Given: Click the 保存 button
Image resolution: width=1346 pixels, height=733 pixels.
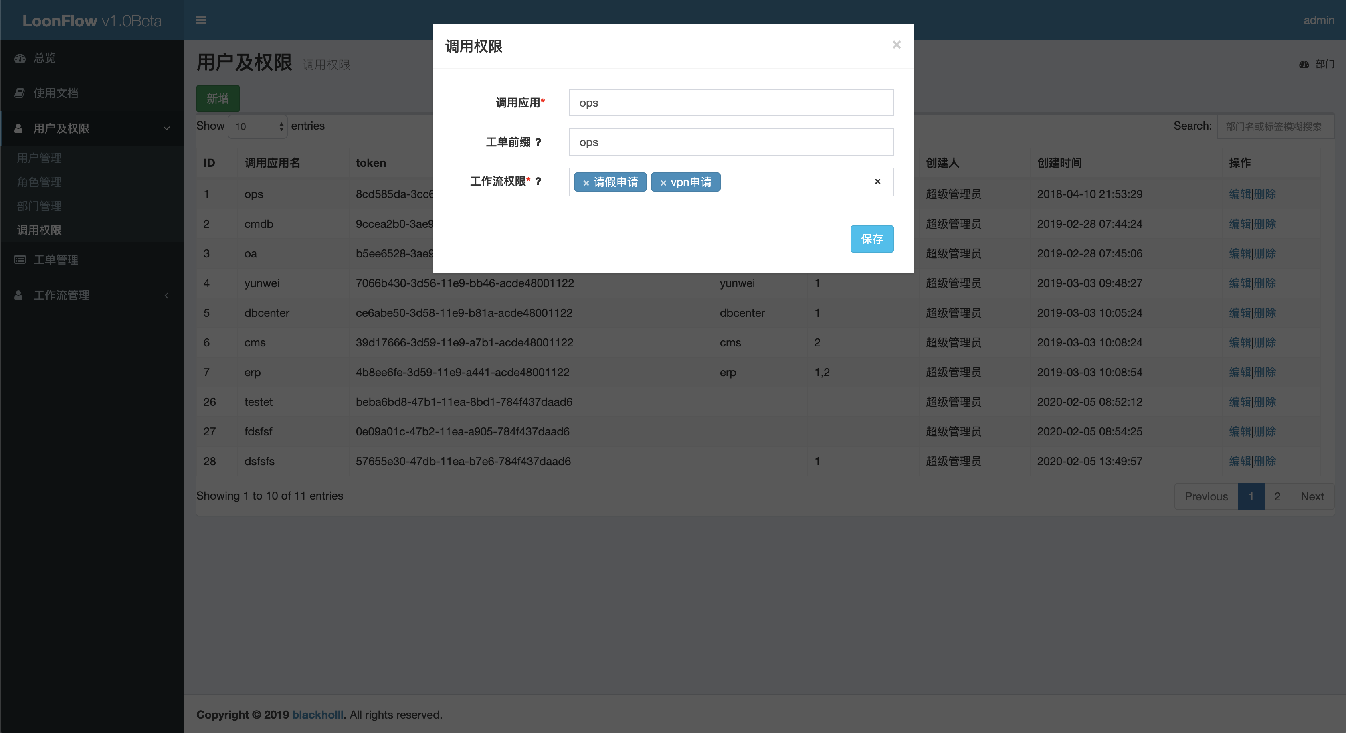Looking at the screenshot, I should pos(871,239).
